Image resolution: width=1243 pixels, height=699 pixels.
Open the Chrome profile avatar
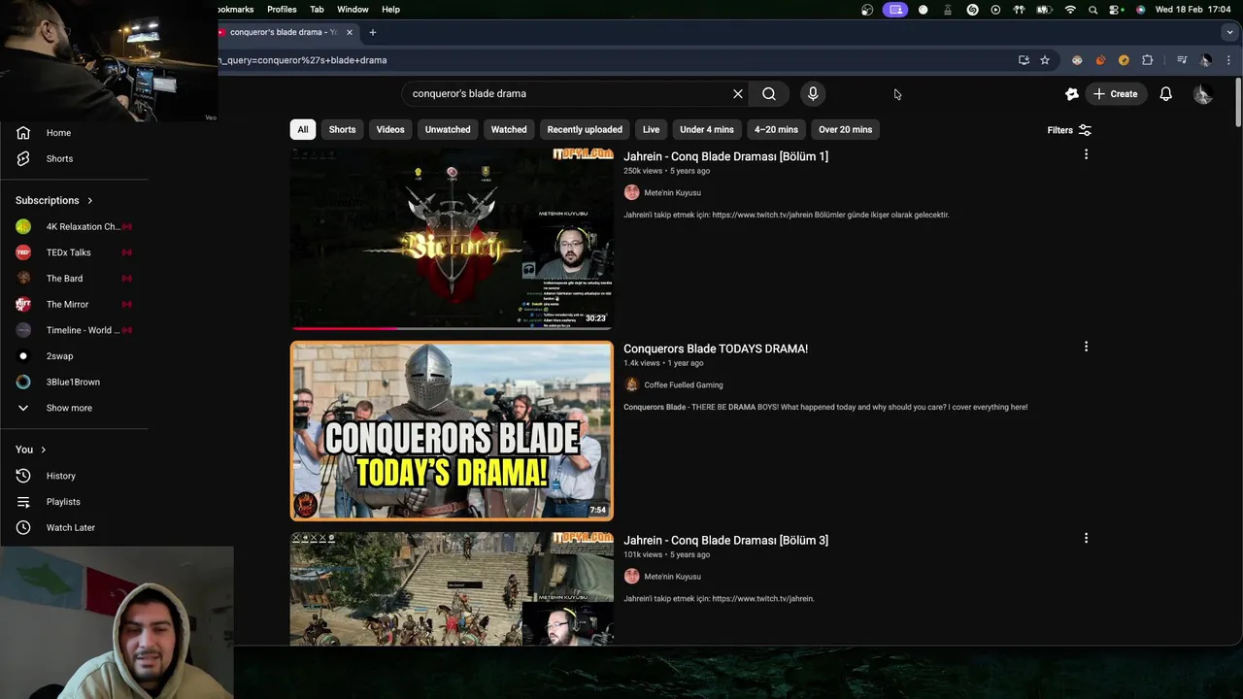[x=1205, y=60]
